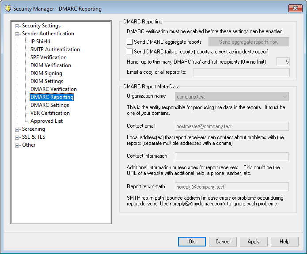Expand the SSL & TLS tree node
This screenshot has width=307, height=254.
coord(17,137)
